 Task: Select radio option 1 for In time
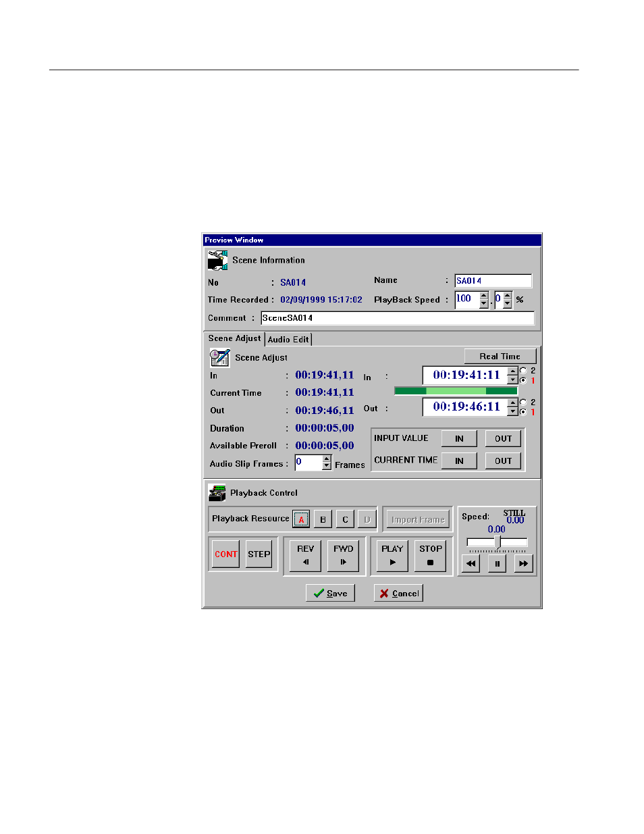[523, 381]
